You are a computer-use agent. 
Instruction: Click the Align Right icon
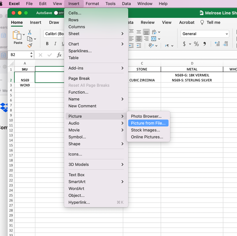146,39
